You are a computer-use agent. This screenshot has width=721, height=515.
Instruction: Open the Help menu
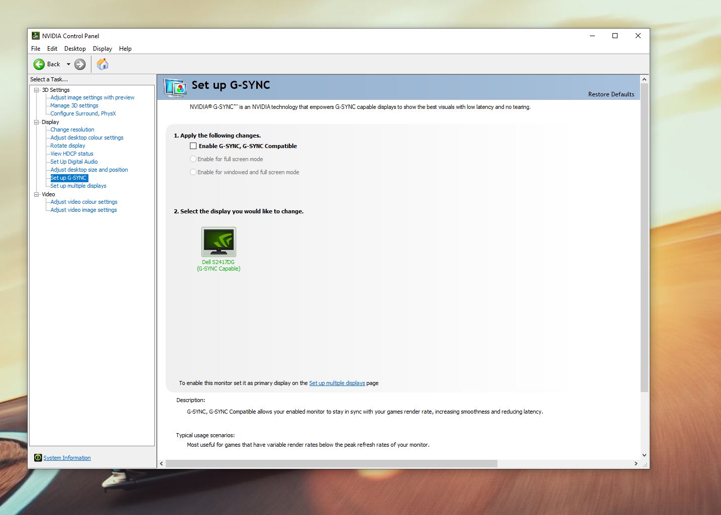click(x=125, y=49)
